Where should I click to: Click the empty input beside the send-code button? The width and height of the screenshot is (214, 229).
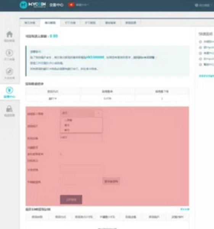pyautogui.click(x=81, y=181)
